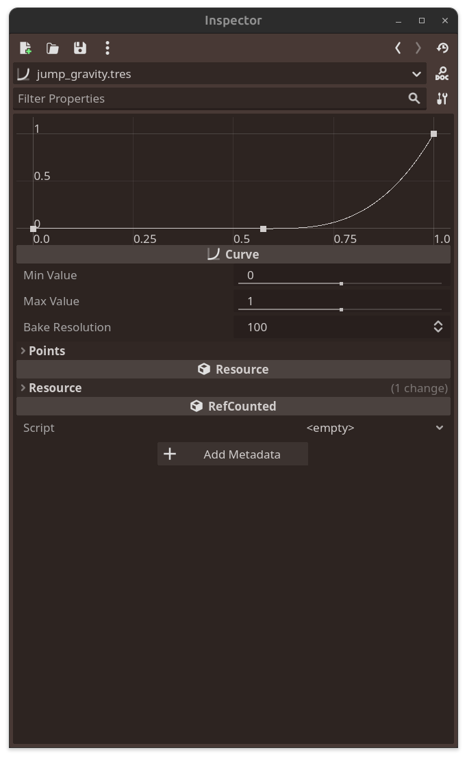Viewport: 467px width, 759px height.
Task: Open the jump_gravity.tres resource dropdown
Action: point(416,73)
